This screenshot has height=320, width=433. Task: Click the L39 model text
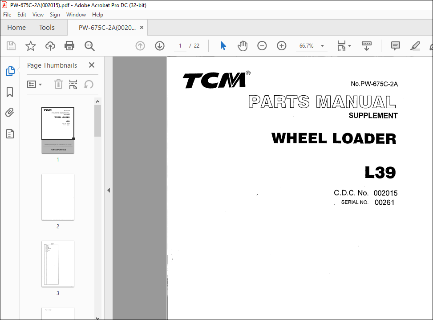pyautogui.click(x=380, y=173)
